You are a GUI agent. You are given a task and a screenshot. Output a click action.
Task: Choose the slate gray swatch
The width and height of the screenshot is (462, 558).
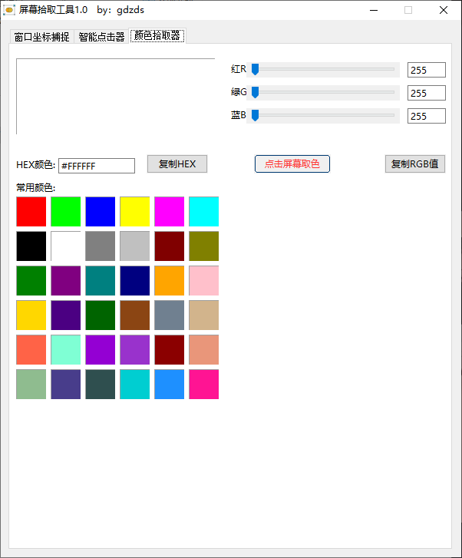pyautogui.click(x=170, y=315)
